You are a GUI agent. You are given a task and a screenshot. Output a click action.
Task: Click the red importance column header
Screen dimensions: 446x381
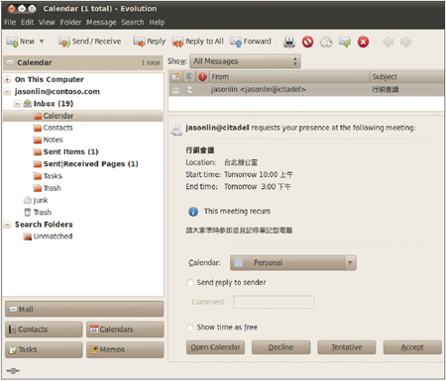coord(202,77)
